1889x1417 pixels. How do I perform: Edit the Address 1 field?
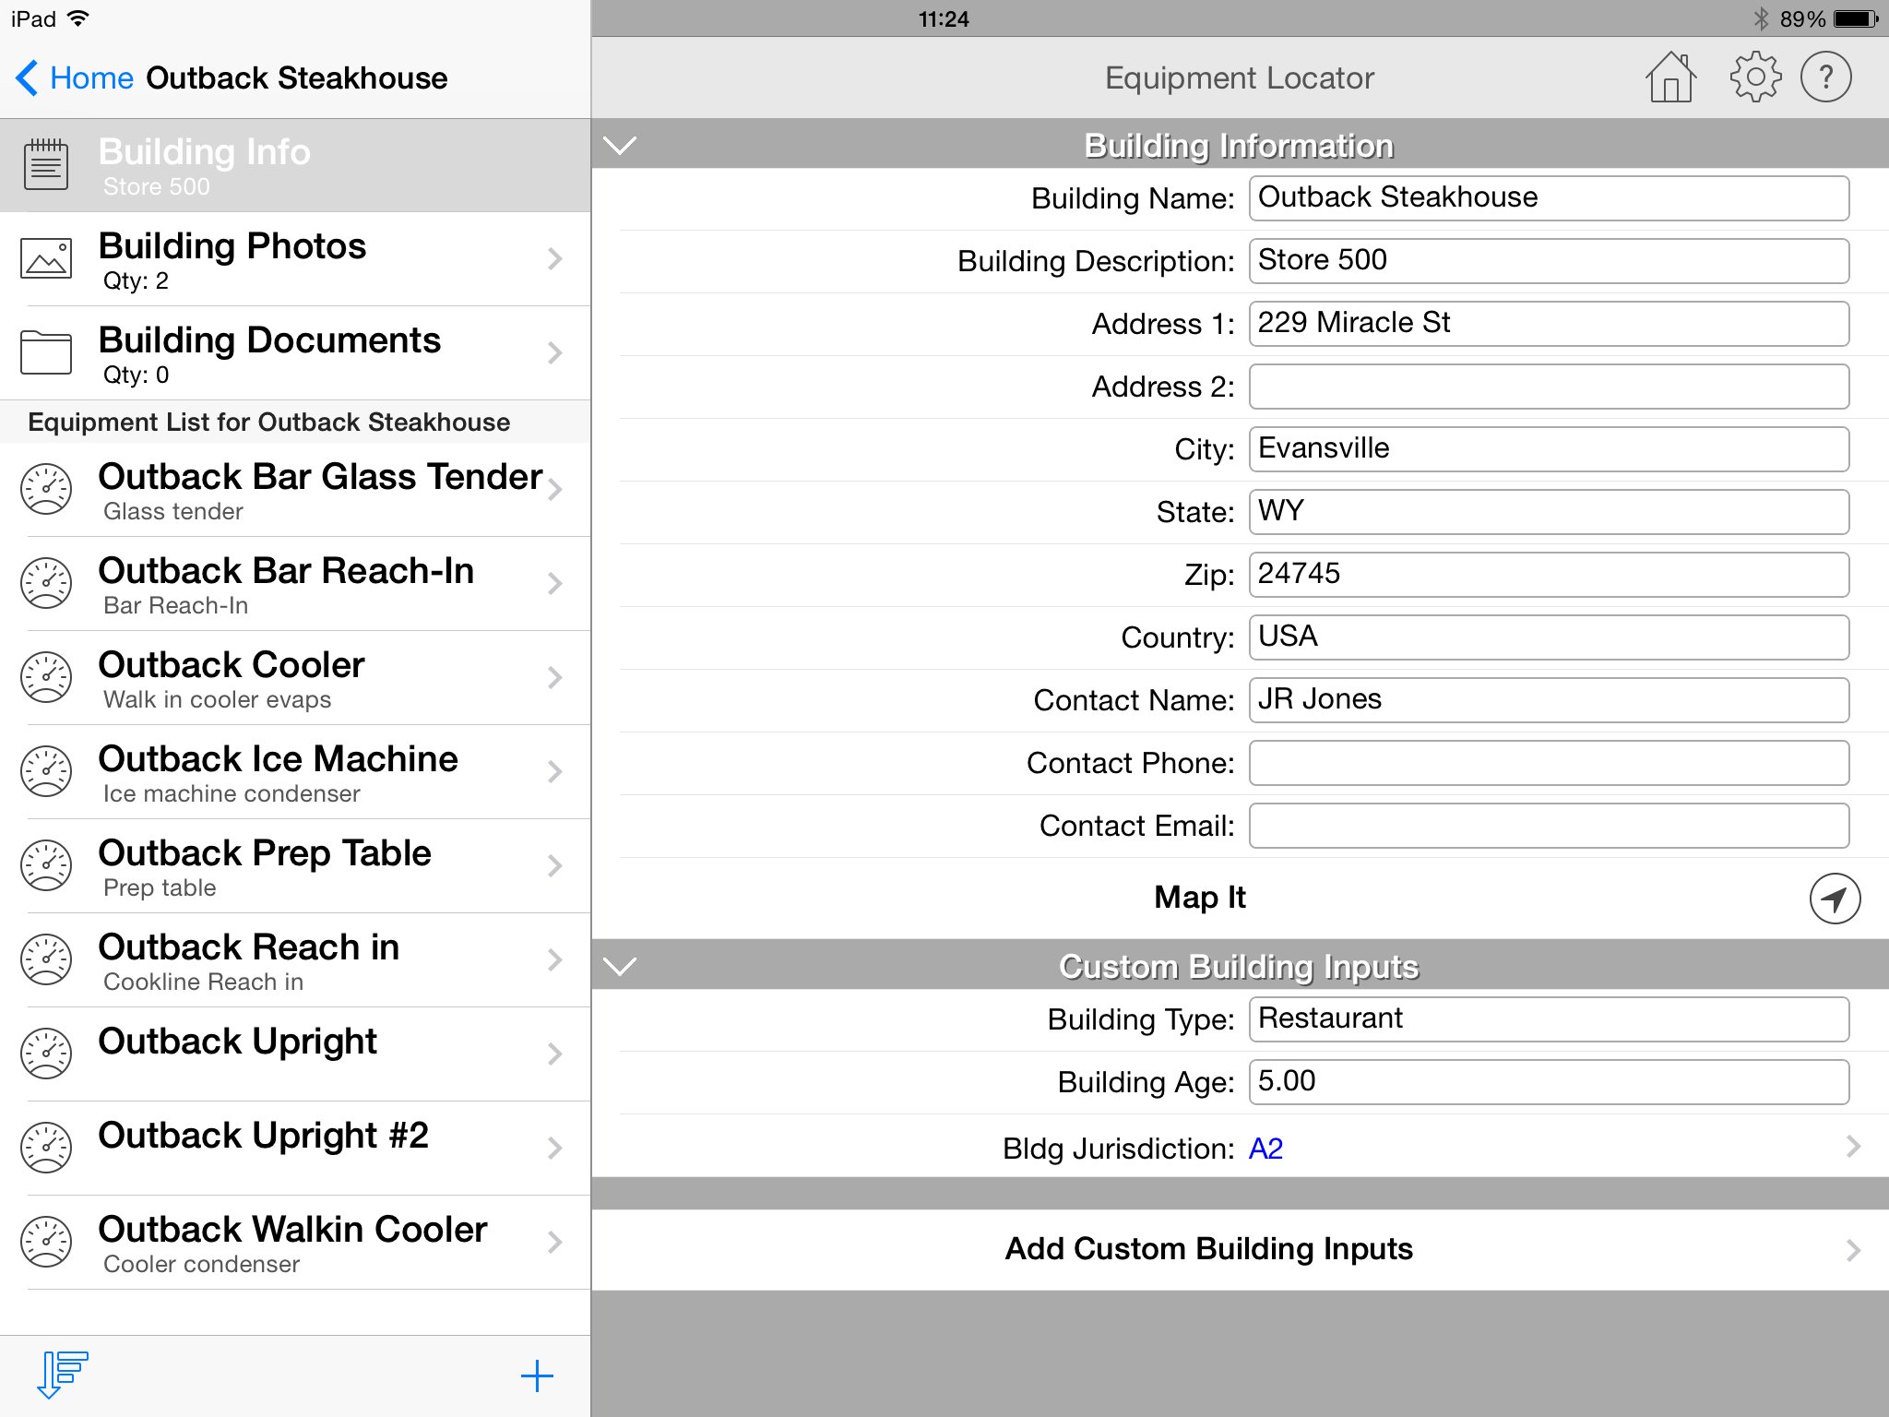(x=1549, y=324)
